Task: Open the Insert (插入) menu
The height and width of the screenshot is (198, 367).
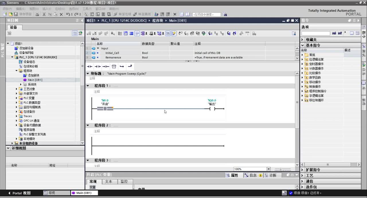Action: pyautogui.click(x=47, y=9)
